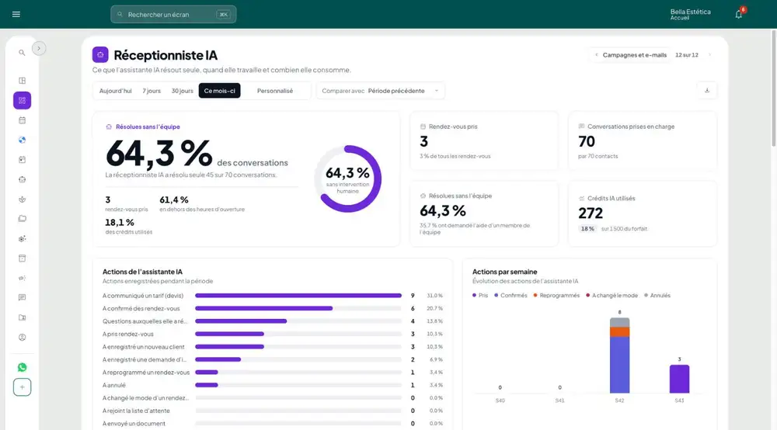Open the layout panel icon in sidebar
Image resolution: width=777 pixels, height=430 pixels.
click(22, 81)
